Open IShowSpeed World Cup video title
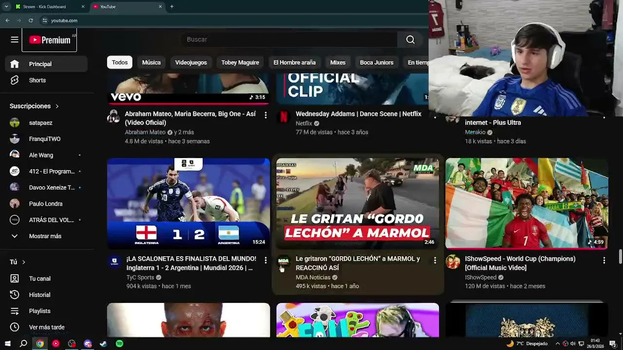Image resolution: width=623 pixels, height=350 pixels. point(520,263)
